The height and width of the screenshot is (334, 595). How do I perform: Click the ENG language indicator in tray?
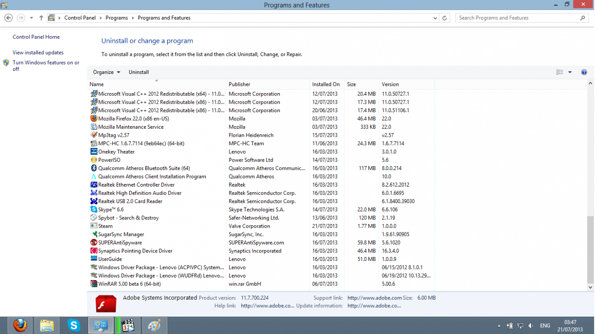click(545, 326)
